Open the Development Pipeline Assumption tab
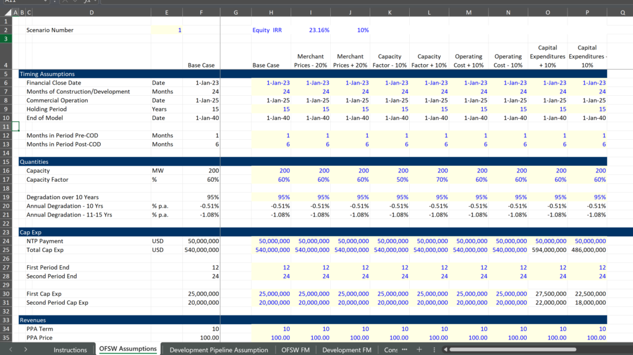Image resolution: width=633 pixels, height=355 pixels. pyautogui.click(x=219, y=349)
